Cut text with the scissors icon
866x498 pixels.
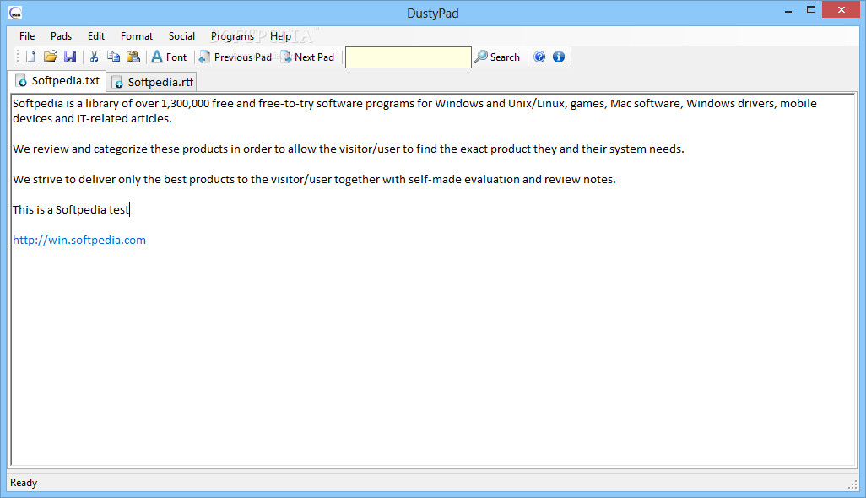coord(94,57)
